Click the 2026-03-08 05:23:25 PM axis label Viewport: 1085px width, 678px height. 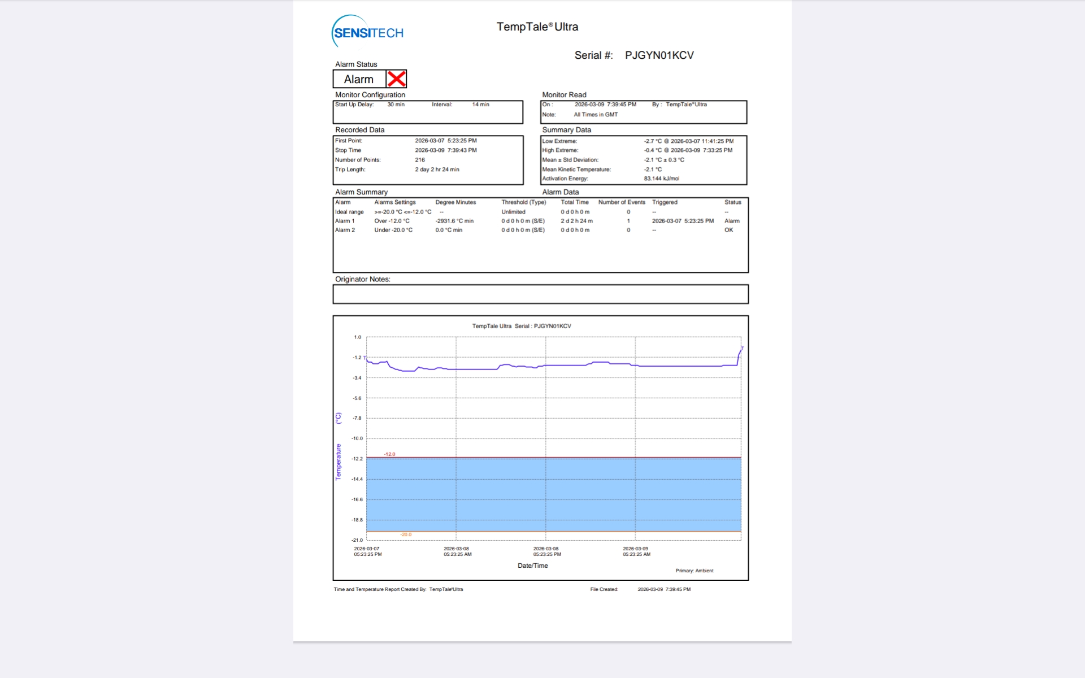pos(546,551)
